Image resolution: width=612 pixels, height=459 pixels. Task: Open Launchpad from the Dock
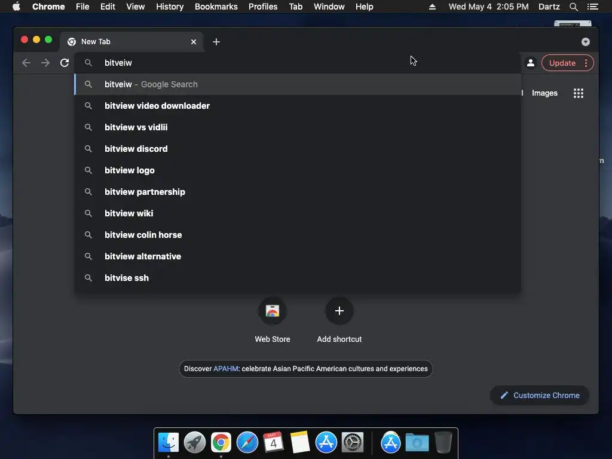tap(195, 443)
